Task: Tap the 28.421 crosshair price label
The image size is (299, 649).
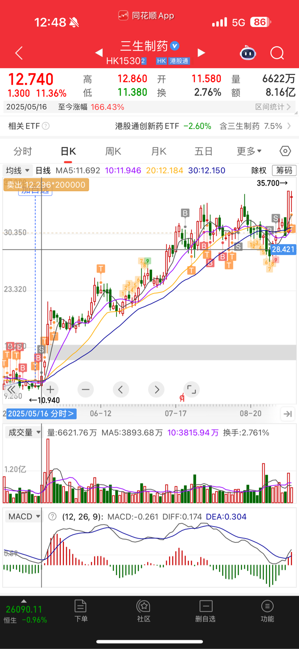Action: click(x=283, y=249)
